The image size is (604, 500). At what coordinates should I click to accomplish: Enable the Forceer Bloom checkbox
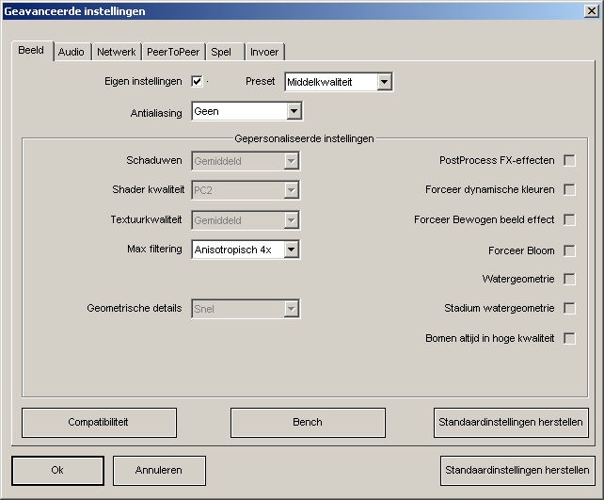coord(569,250)
